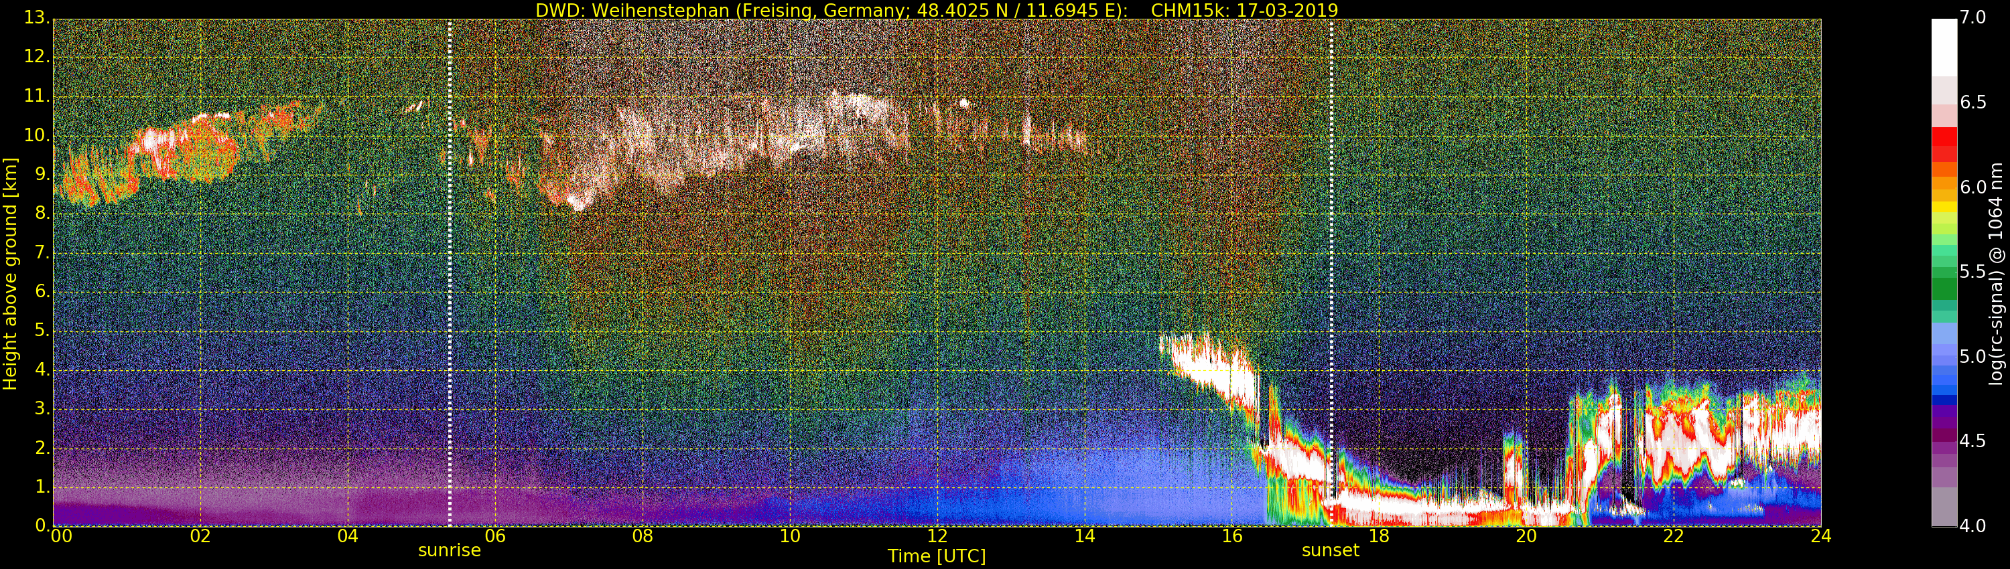Click the bright red band of the colorbar
This screenshot has width=2010, height=569.
click(1944, 137)
